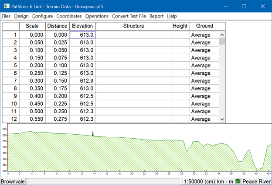Click the vertical scrollbar thumb of table

pos(222,42)
